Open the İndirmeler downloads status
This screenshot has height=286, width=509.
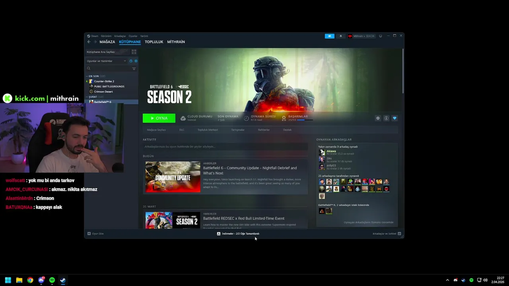click(x=238, y=234)
